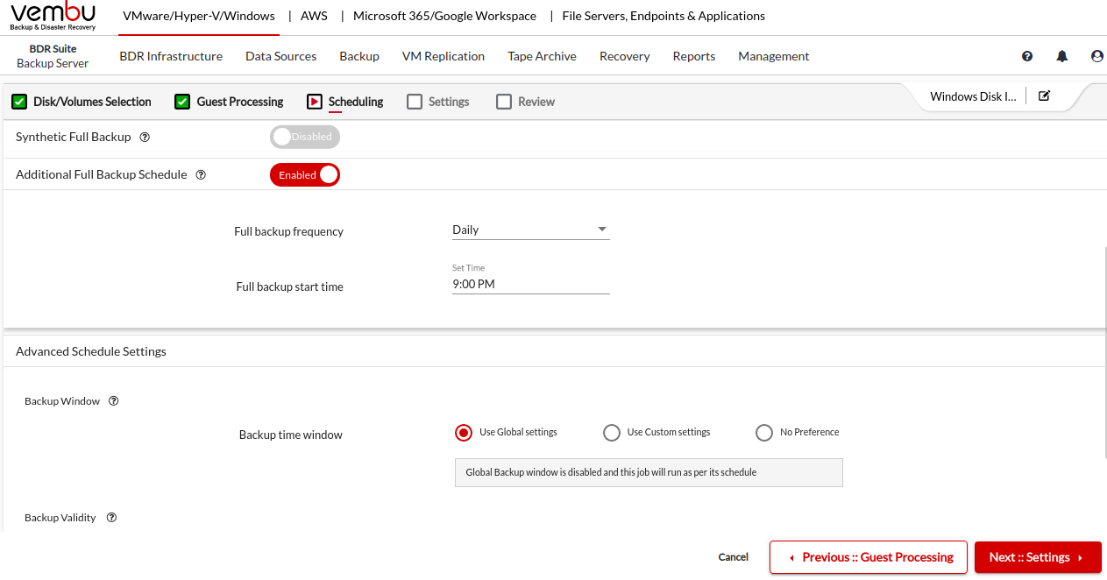Open the user account profile icon
The width and height of the screenshot is (1107, 580).
pos(1096,56)
